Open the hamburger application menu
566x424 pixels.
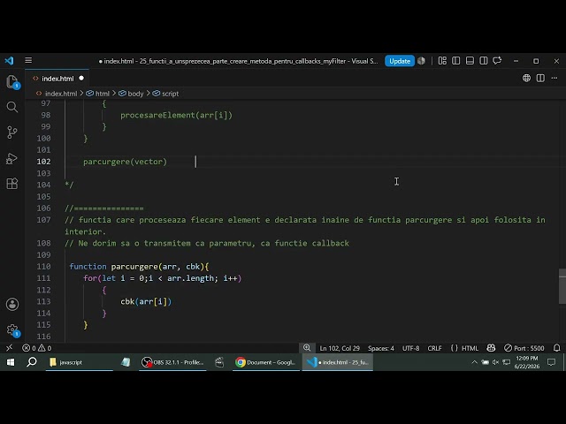tap(28, 61)
